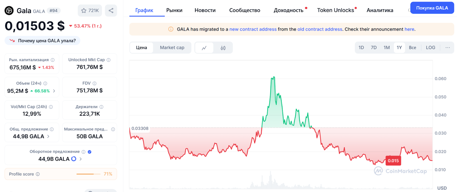Expand Общ. предложение details chevron
Screen dimensions: 457x192
(x=48, y=136)
